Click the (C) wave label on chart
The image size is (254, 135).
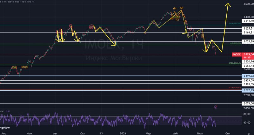[x=177, y=20]
